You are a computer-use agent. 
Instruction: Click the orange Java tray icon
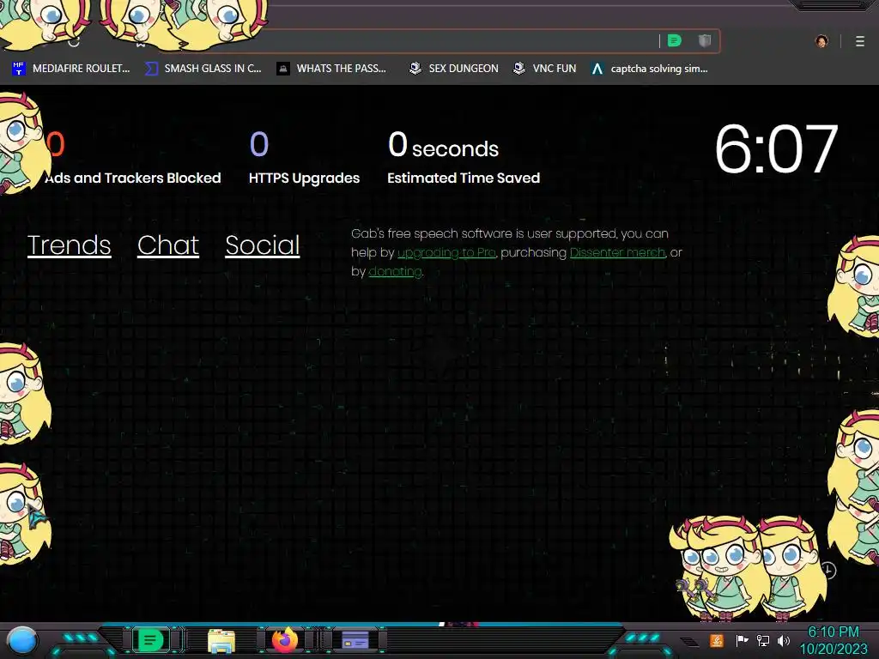click(x=717, y=640)
